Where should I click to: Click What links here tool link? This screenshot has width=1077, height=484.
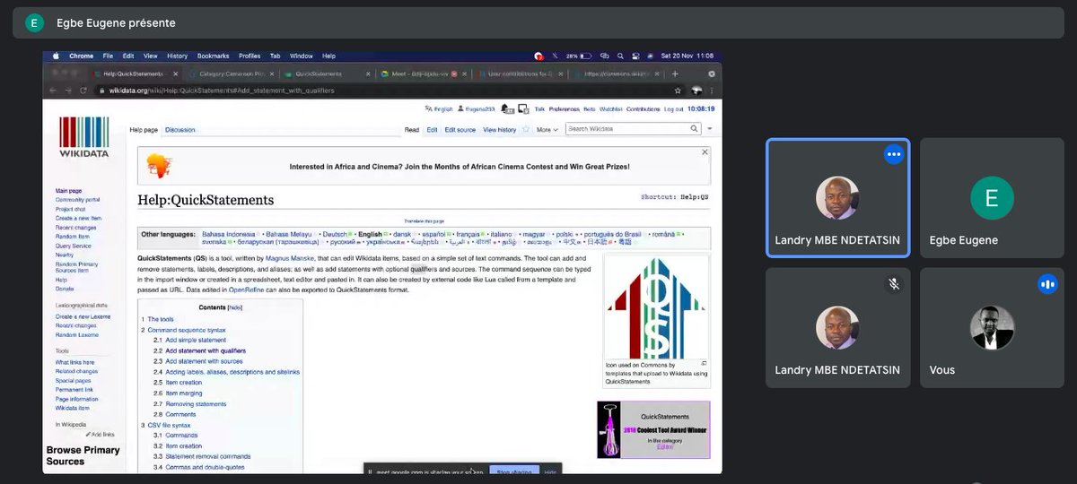click(74, 362)
